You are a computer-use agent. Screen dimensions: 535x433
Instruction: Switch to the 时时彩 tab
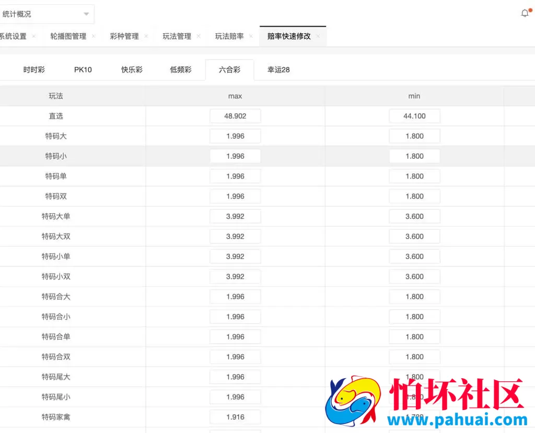point(34,69)
